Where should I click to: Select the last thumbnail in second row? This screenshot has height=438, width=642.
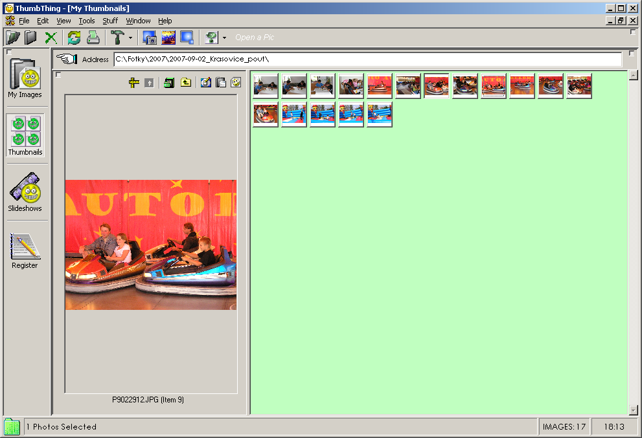point(380,115)
